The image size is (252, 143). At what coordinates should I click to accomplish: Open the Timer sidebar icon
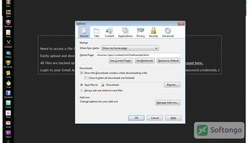click(8, 84)
